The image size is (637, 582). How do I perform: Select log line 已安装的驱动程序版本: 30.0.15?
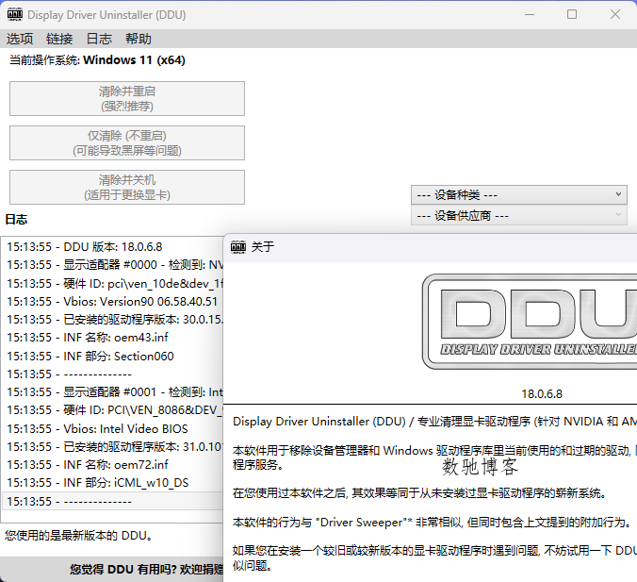point(112,320)
